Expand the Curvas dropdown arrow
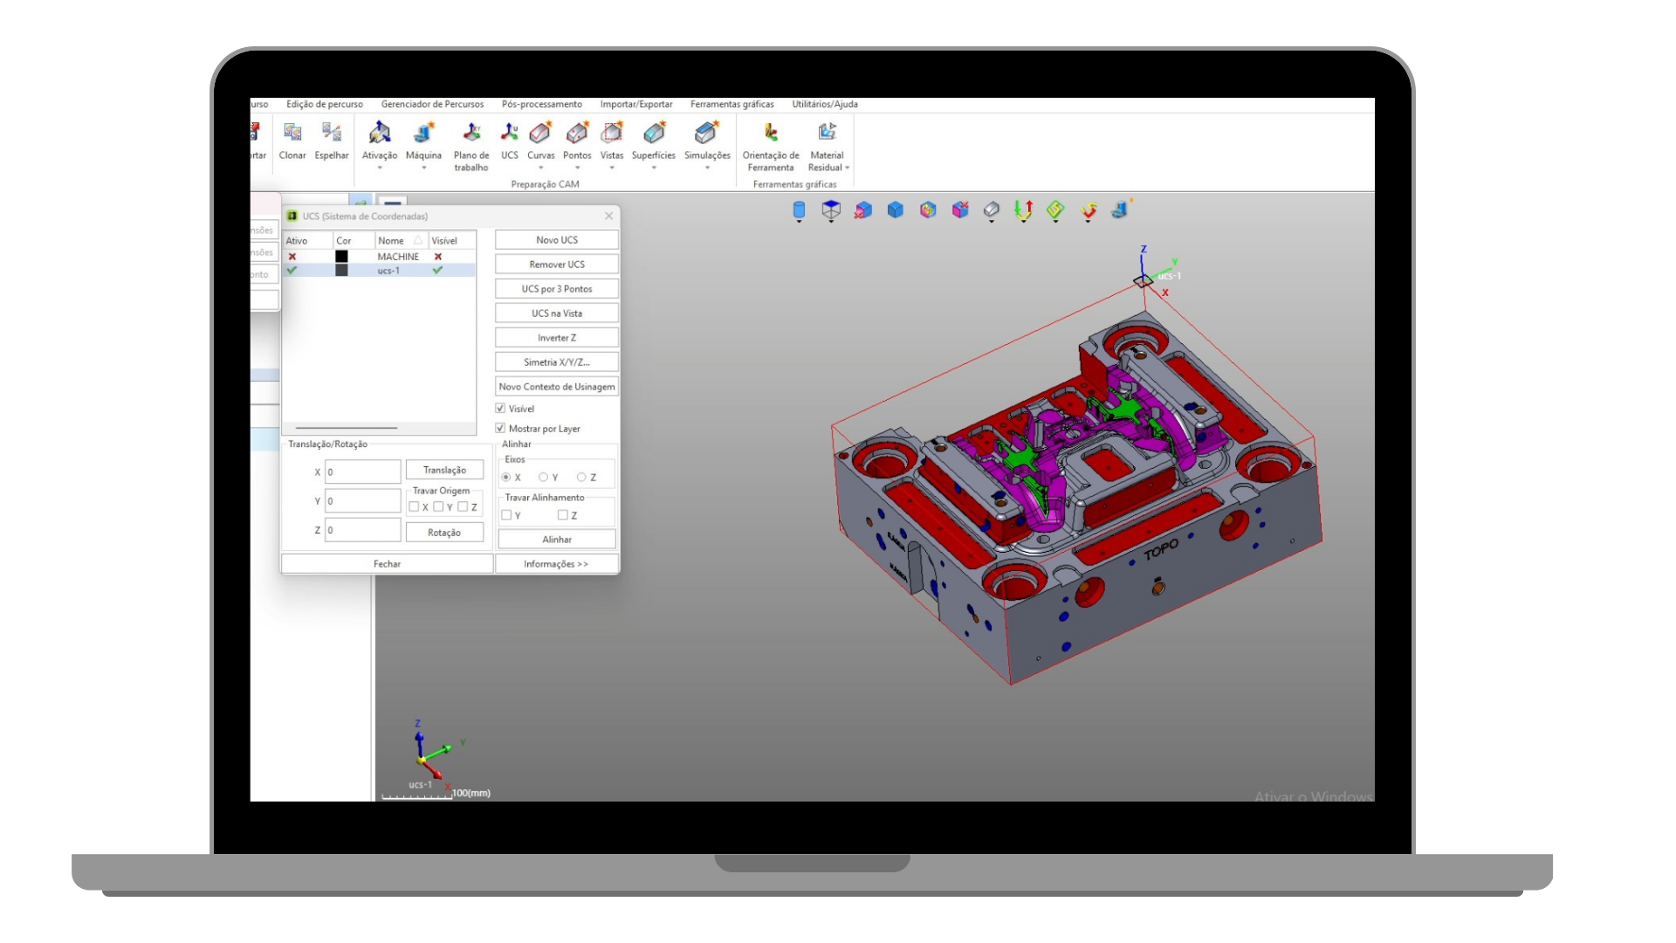This screenshot has height=943, width=1676. click(540, 168)
